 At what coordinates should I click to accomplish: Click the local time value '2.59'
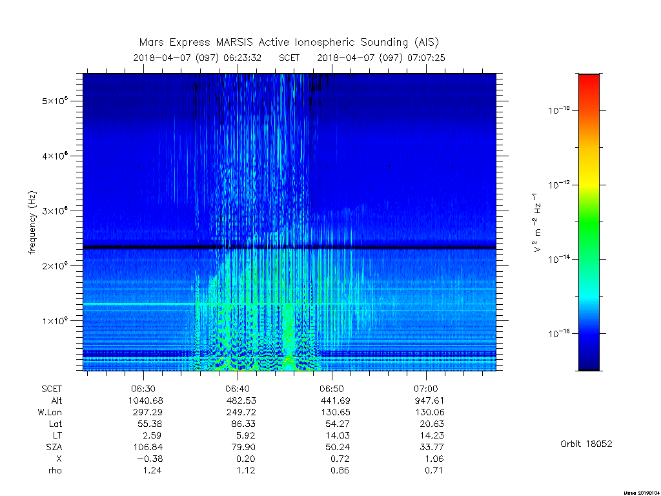point(152,436)
